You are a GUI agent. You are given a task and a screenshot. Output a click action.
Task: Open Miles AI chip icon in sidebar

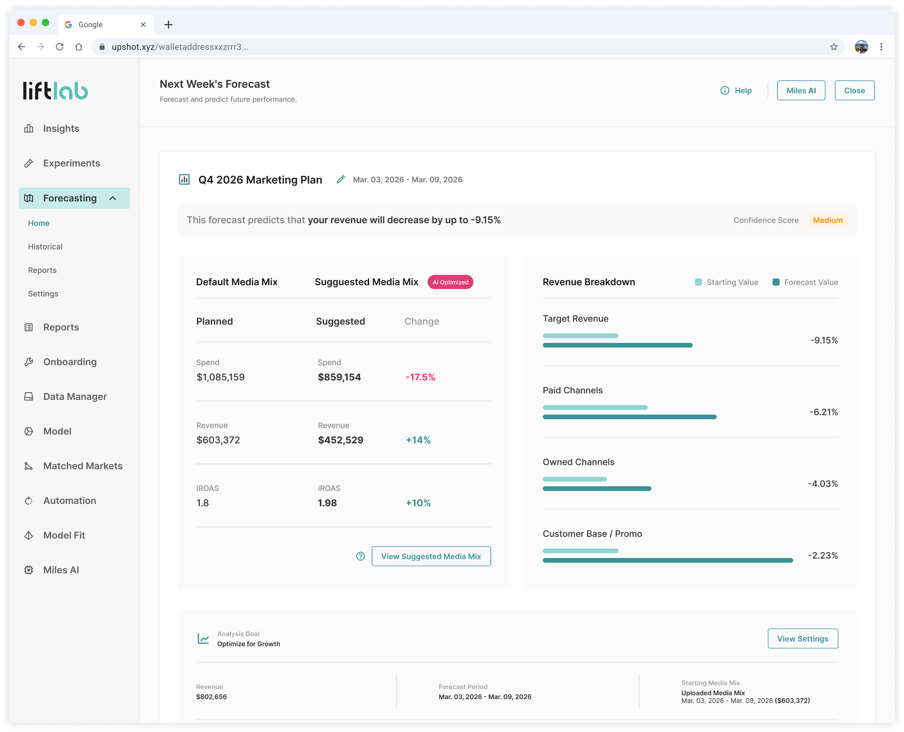tap(29, 570)
